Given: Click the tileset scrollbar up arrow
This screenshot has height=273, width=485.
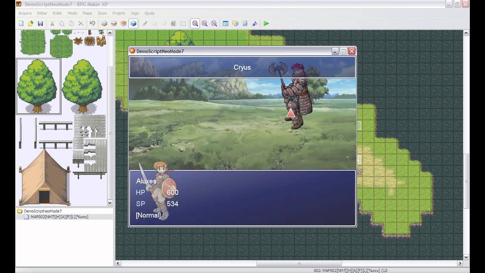Looking at the screenshot, I should [110, 33].
